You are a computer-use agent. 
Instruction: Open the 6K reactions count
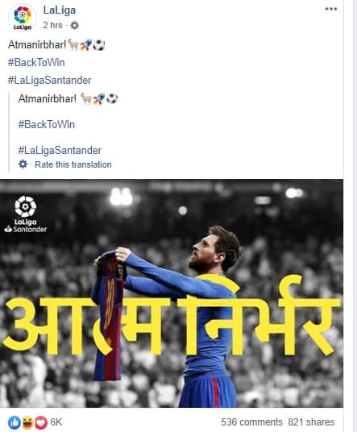point(56,422)
